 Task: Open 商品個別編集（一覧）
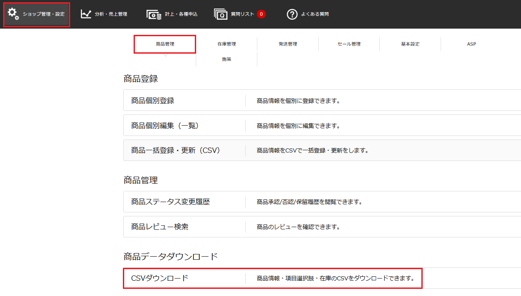pos(322,125)
